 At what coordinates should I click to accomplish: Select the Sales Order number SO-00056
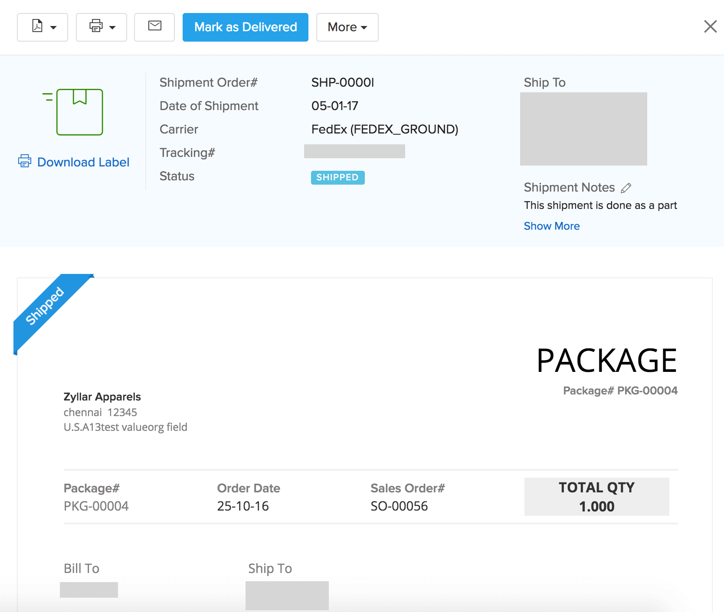tap(399, 506)
